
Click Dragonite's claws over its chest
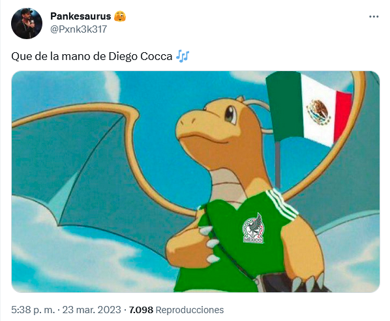209,244
